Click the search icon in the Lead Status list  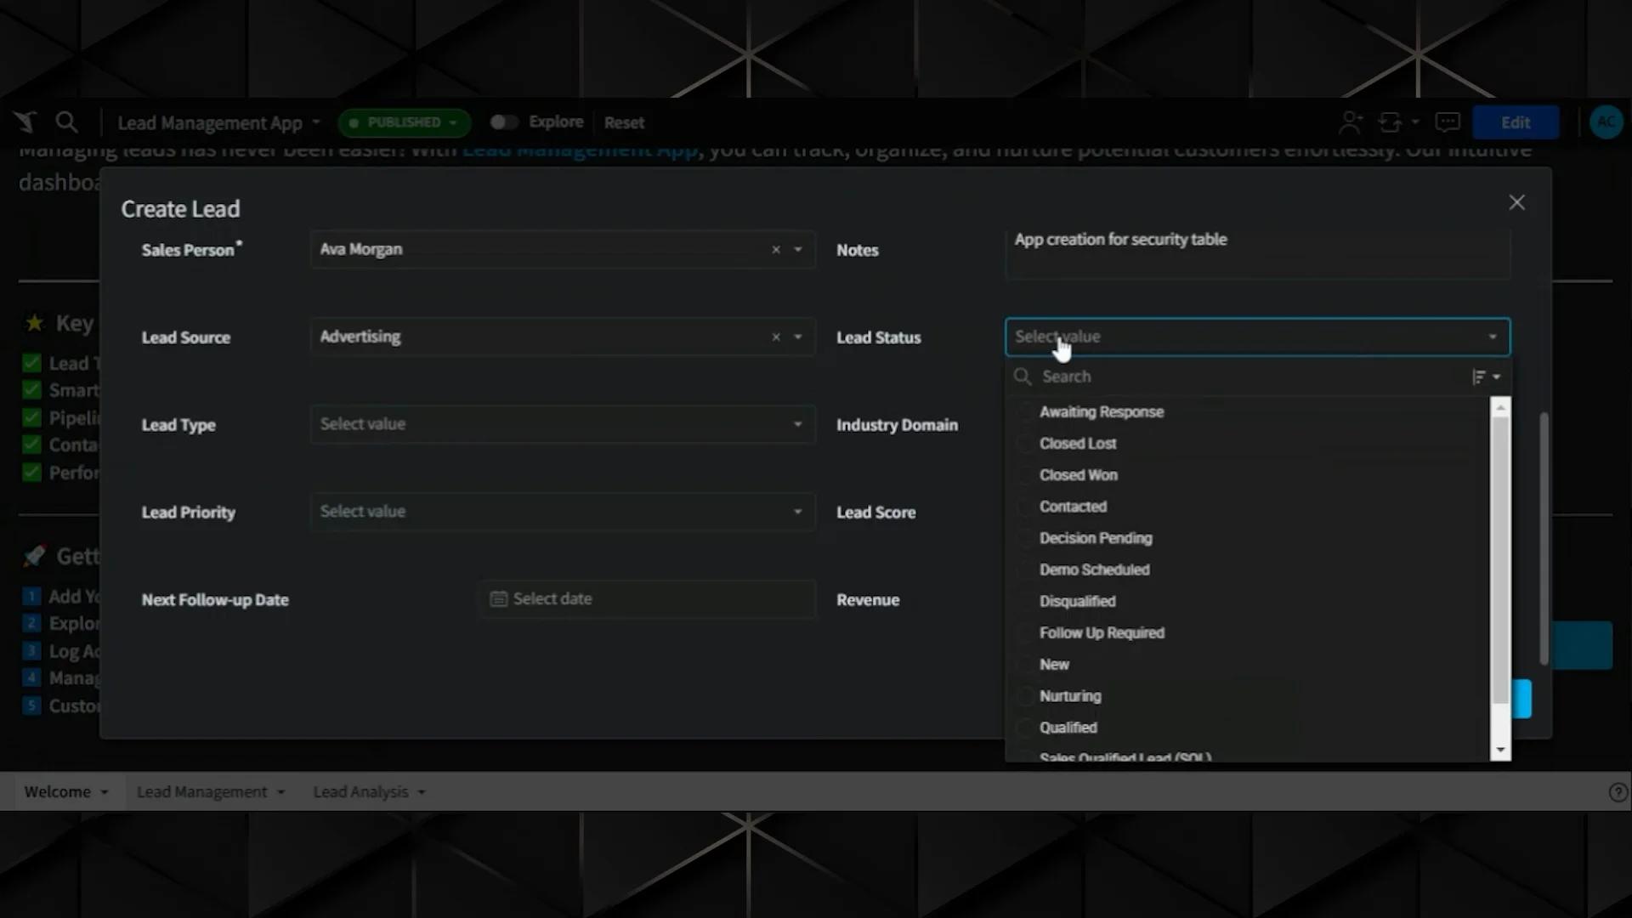1023,377
